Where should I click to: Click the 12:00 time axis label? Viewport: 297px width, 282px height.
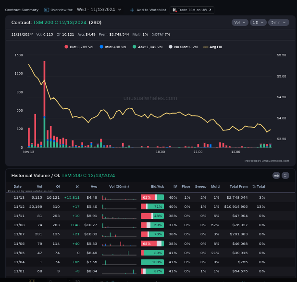click(x=235, y=152)
